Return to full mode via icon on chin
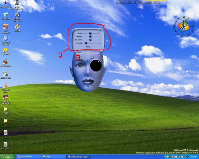Viewport: 199px width, 159px height. click(x=88, y=87)
